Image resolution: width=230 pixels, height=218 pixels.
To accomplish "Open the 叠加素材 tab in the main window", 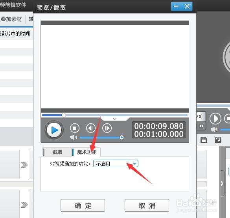I will [11, 19].
